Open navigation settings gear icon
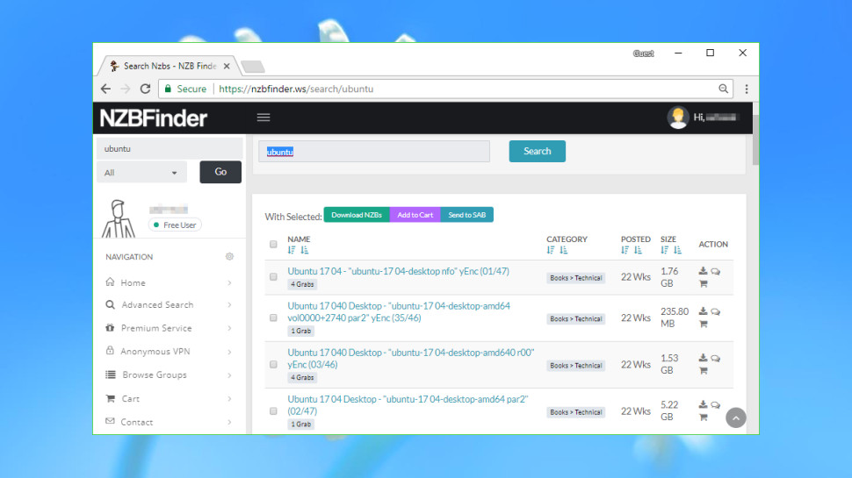 point(229,257)
